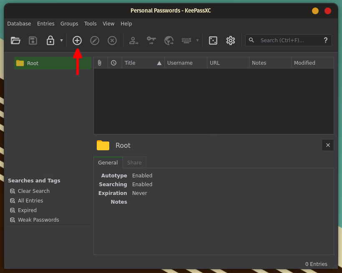
Task: Open the Groups menu
Action: tap(69, 23)
